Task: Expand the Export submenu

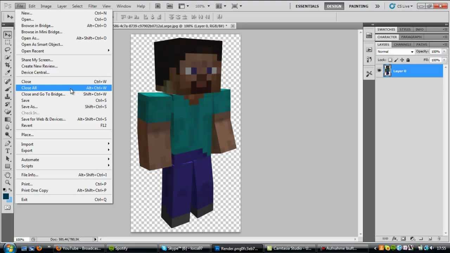Action: 64,150
